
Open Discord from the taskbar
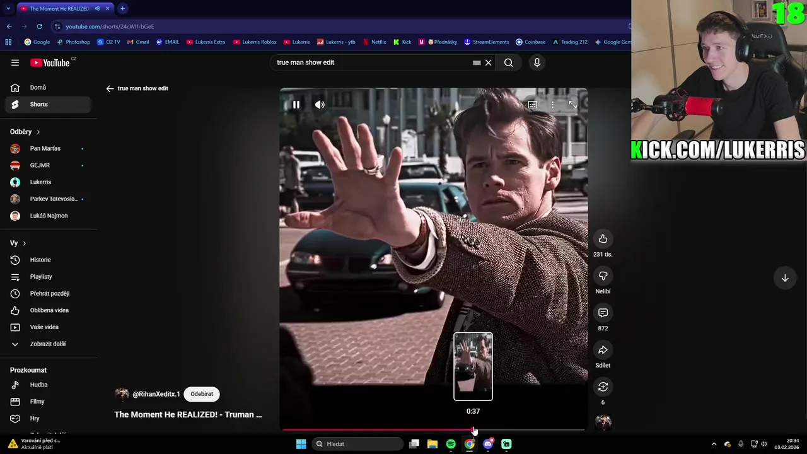488,444
